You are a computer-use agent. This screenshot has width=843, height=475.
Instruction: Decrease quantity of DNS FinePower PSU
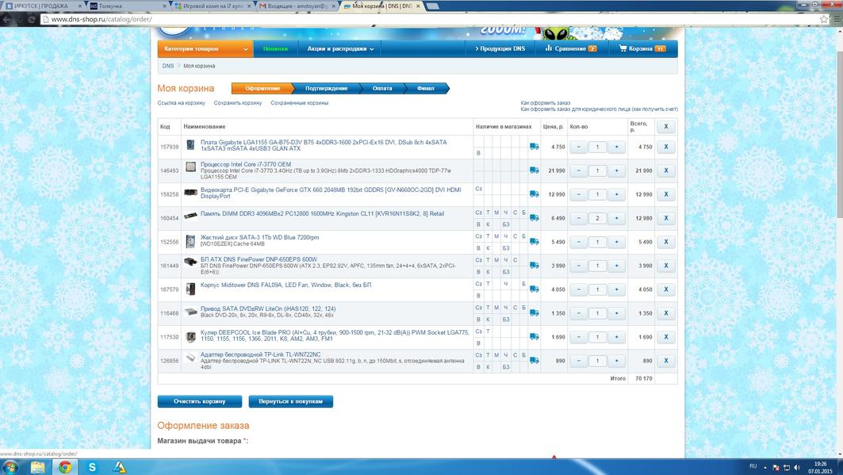tap(578, 266)
